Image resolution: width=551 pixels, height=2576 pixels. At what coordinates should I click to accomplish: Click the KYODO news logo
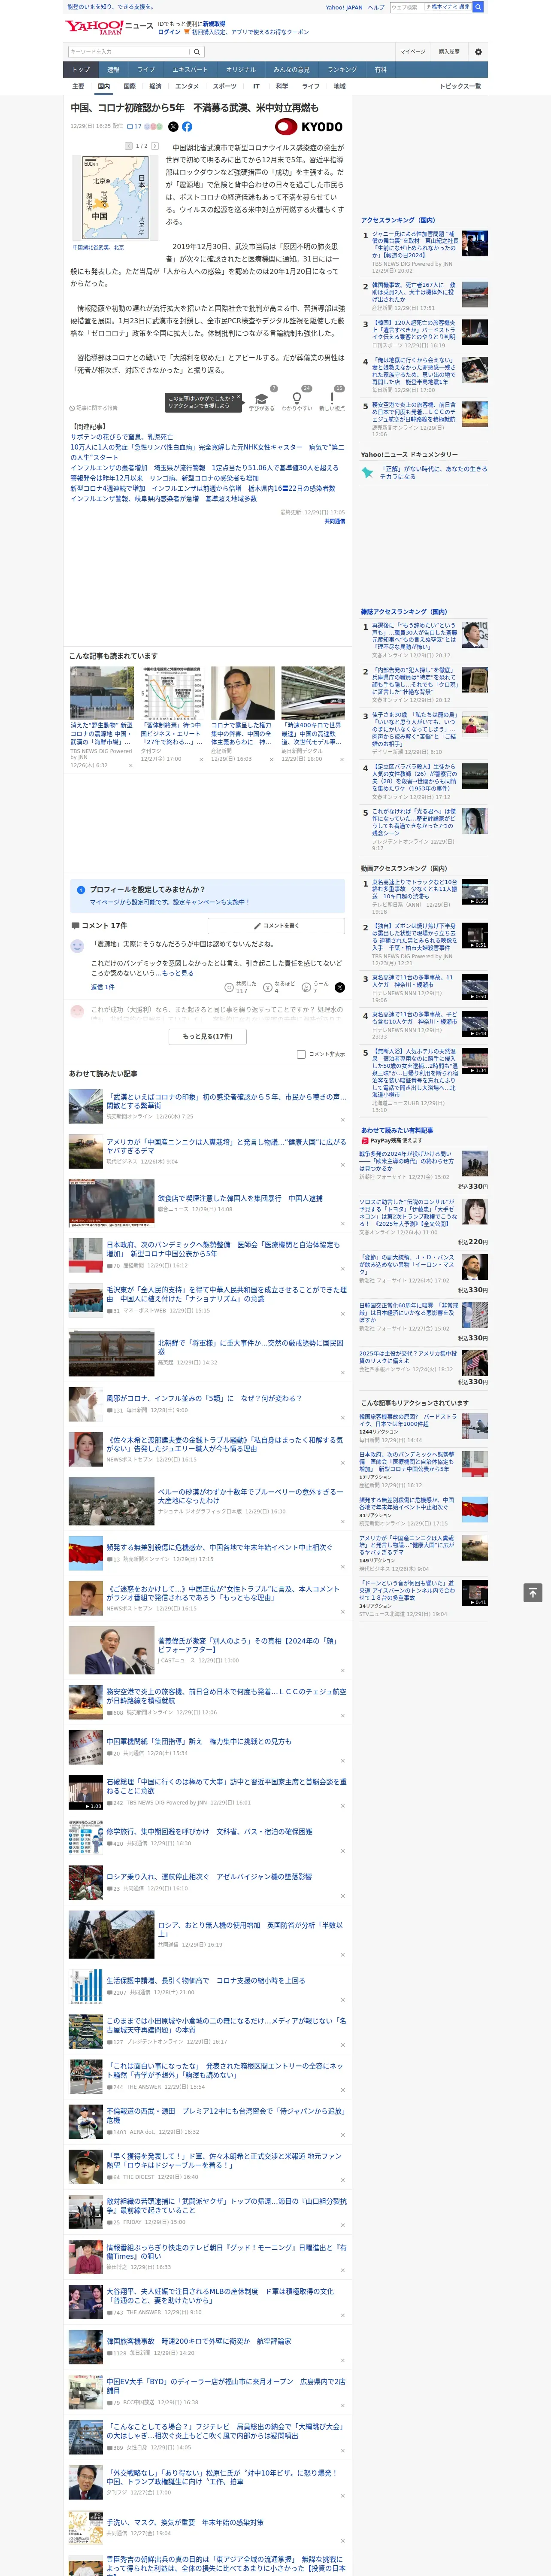pyautogui.click(x=309, y=127)
